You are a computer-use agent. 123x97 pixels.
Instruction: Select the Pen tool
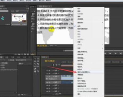coord(35,69)
